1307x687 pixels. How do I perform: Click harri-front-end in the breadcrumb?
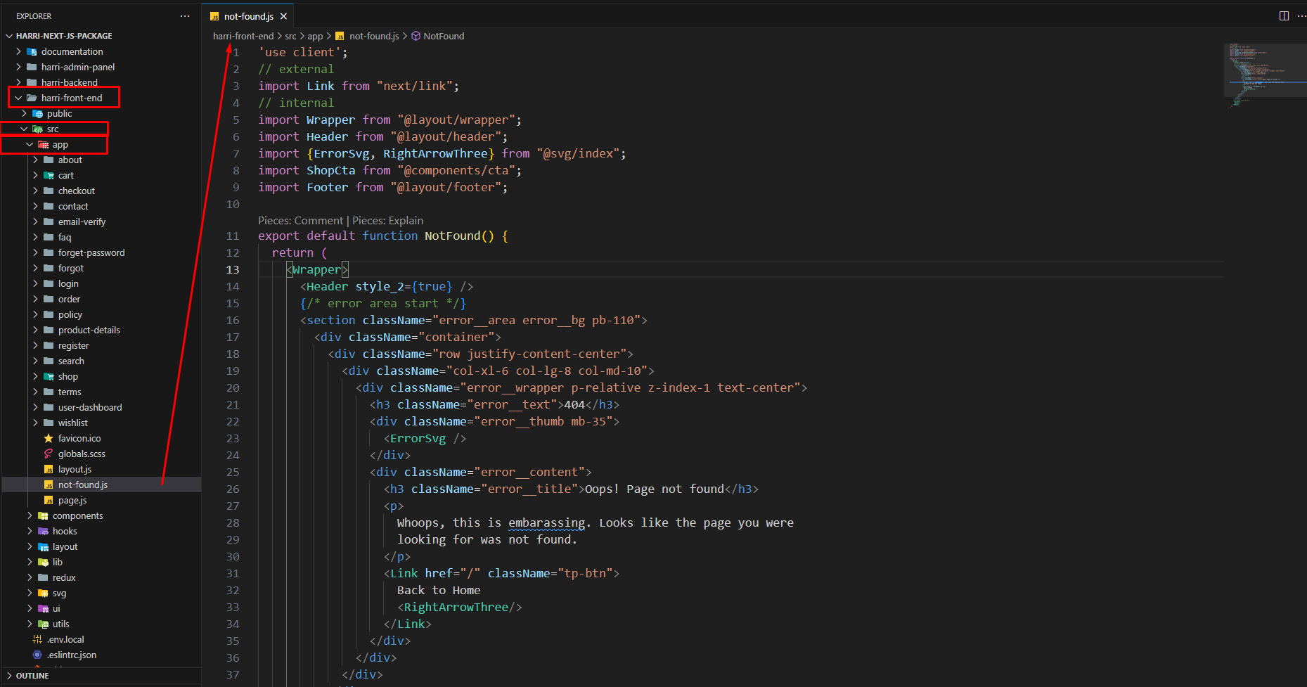coord(243,36)
